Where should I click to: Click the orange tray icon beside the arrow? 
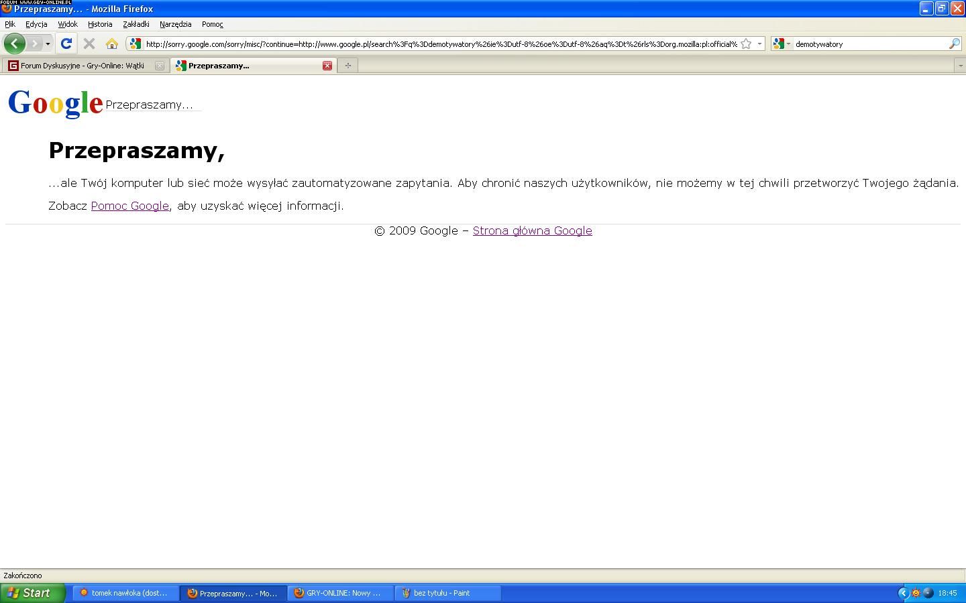pos(916,593)
